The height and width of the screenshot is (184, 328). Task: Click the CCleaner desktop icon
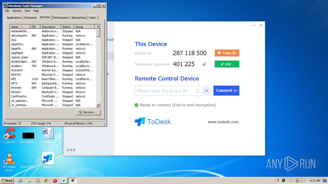coord(9,135)
